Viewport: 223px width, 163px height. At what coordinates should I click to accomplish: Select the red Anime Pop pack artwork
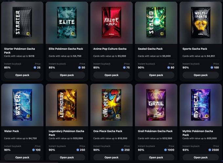pos(111,23)
